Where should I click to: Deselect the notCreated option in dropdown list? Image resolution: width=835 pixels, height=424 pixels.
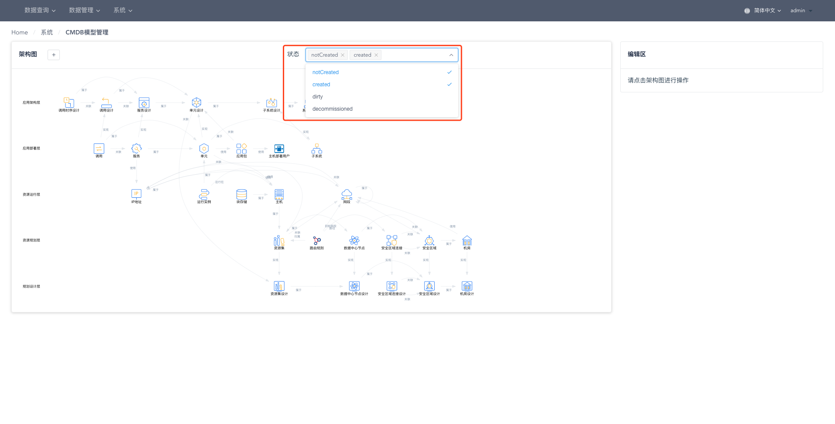click(382, 72)
